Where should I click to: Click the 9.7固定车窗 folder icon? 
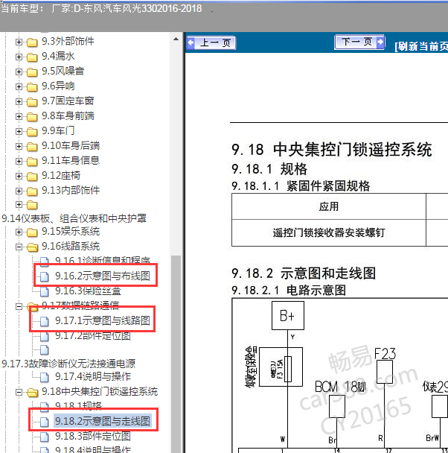point(32,102)
